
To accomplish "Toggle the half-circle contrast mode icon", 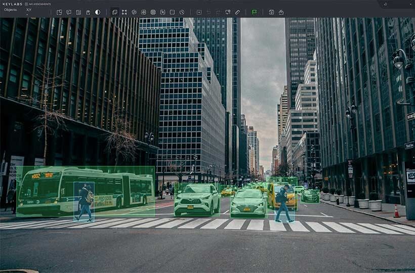I will (98, 12).
